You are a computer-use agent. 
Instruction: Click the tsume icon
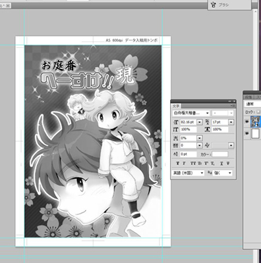click(x=176, y=138)
